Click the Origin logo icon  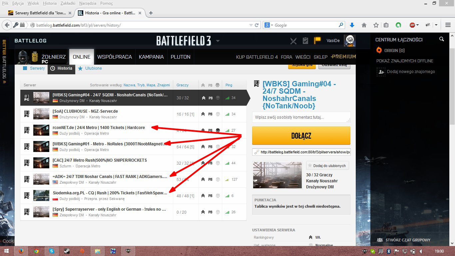click(x=379, y=50)
